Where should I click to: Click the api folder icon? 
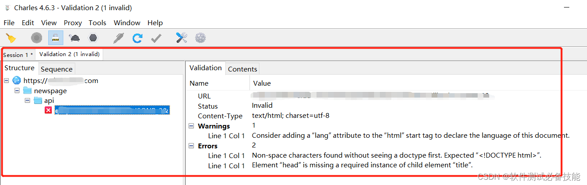tap(38, 100)
